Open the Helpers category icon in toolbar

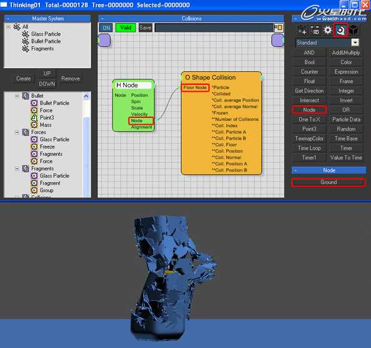coord(341,30)
